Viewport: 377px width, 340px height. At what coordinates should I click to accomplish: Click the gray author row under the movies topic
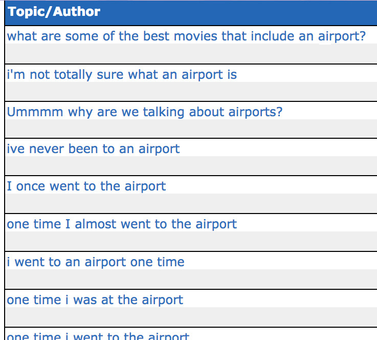coord(191,53)
